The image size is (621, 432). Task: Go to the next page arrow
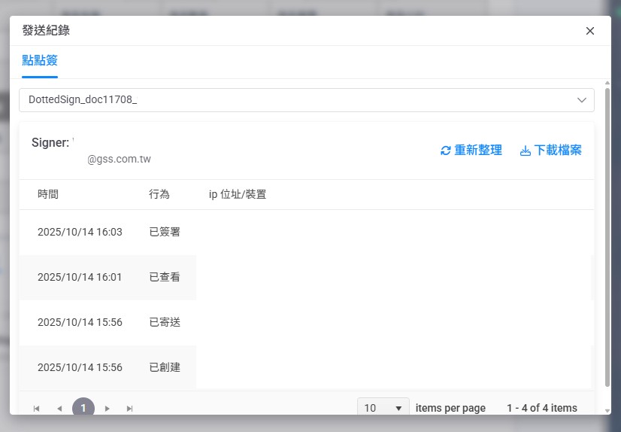[108, 408]
